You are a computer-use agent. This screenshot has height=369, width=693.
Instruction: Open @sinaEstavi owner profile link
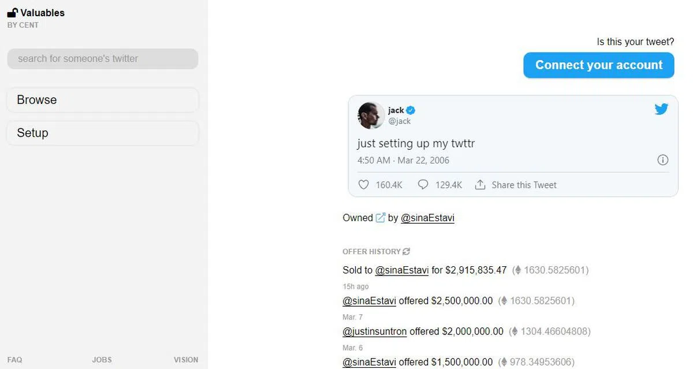427,218
